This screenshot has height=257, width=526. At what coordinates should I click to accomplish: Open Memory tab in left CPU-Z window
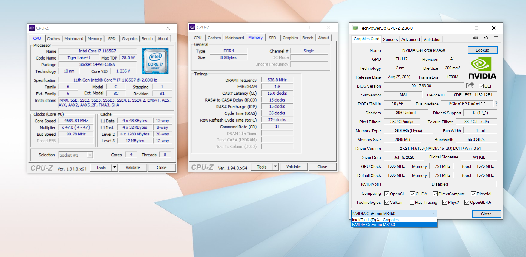click(x=95, y=39)
